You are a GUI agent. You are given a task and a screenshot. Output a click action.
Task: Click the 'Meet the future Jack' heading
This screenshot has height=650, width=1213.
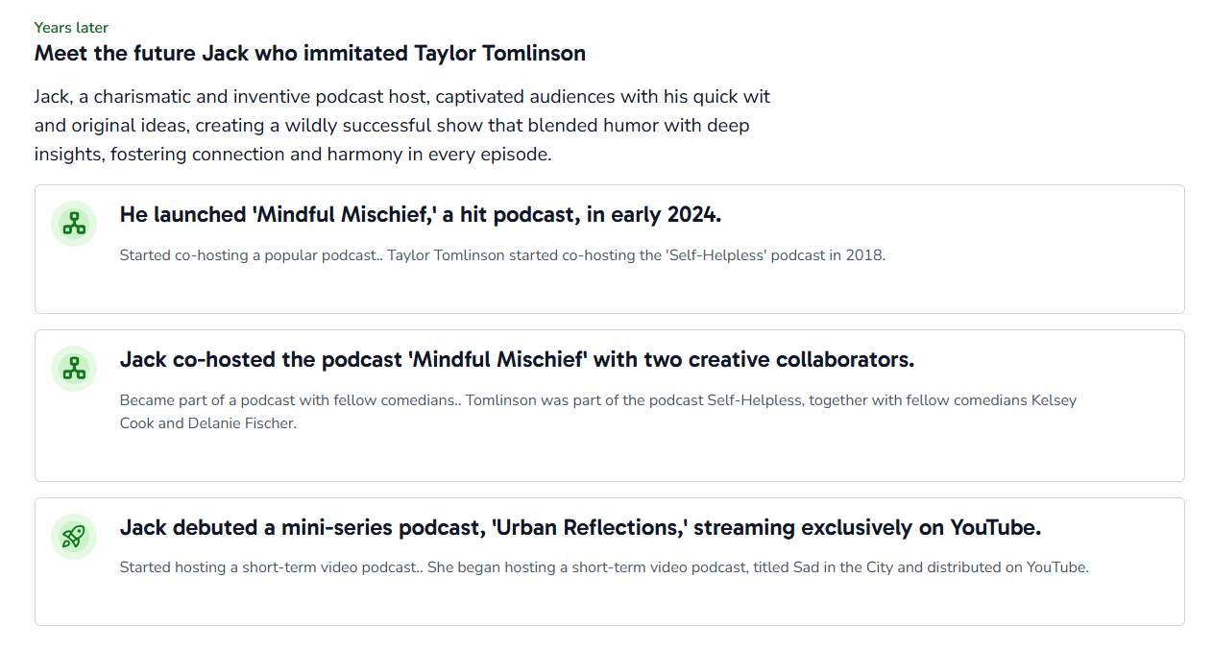click(x=309, y=53)
